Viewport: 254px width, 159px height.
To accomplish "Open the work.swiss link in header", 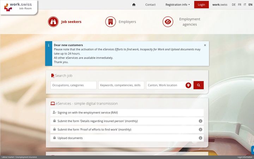I will pyautogui.click(x=220, y=5).
